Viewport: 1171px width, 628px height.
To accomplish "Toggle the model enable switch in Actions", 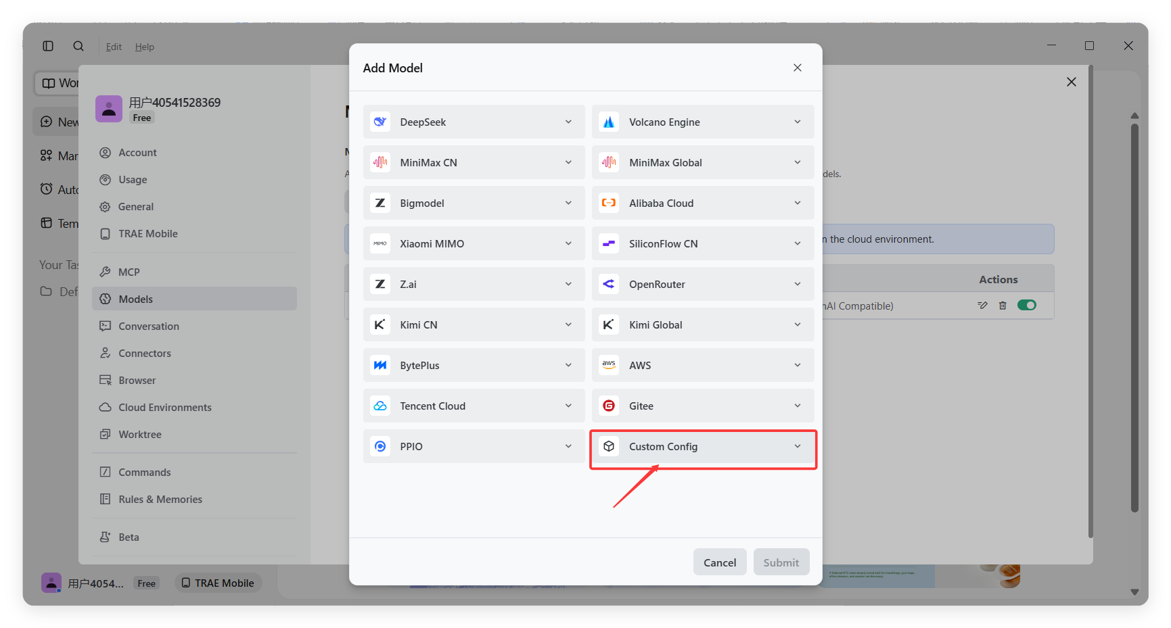I will [1027, 306].
